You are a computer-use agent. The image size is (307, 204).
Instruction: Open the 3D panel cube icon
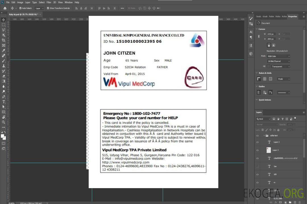[x=251, y=54]
